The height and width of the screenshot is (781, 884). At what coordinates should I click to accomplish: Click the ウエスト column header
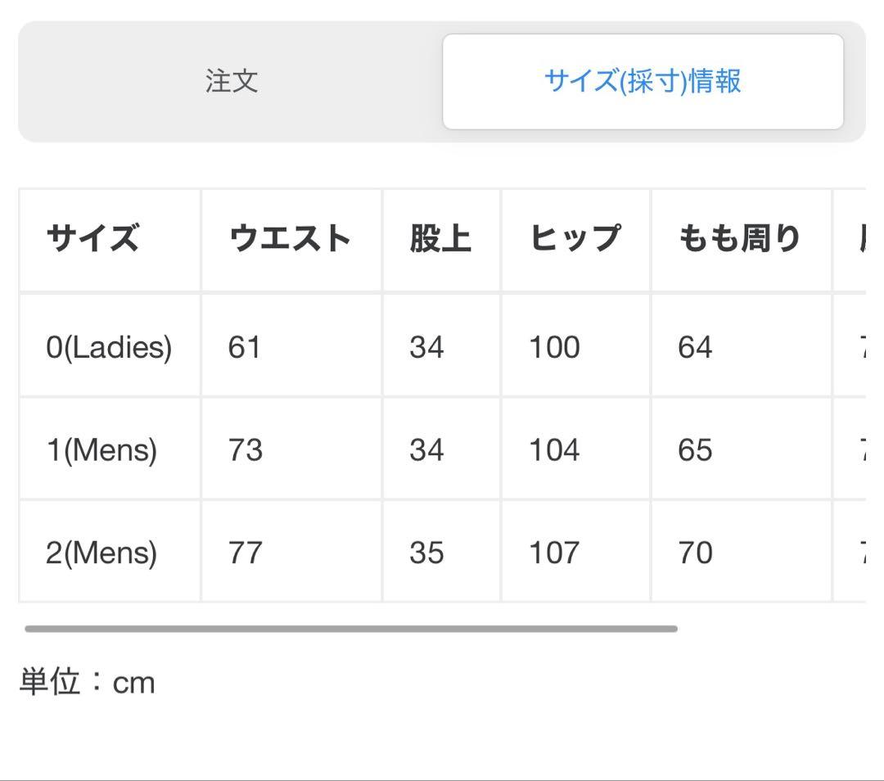pyautogui.click(x=287, y=237)
